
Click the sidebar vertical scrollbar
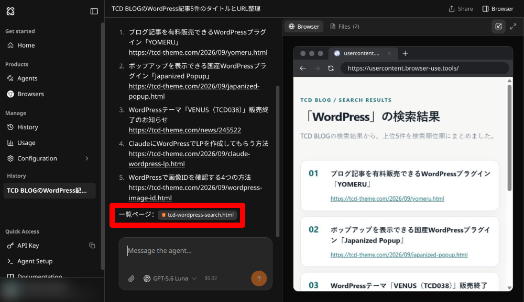(103, 146)
